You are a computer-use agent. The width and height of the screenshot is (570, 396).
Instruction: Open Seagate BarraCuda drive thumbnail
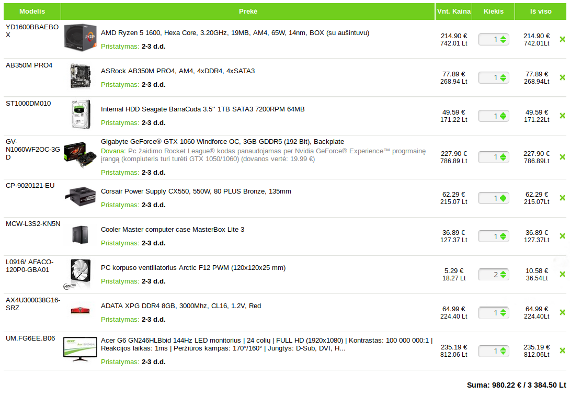point(81,114)
